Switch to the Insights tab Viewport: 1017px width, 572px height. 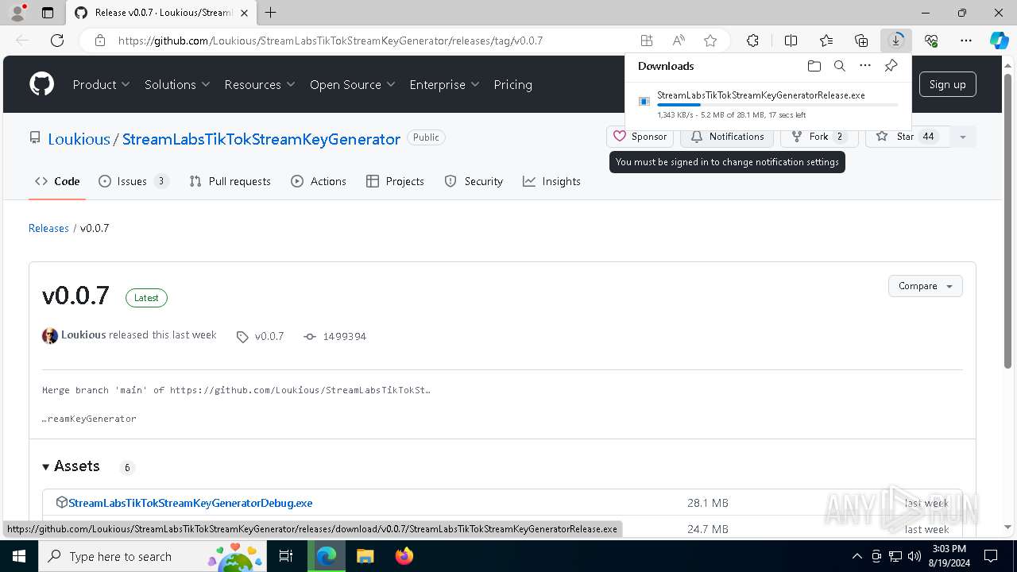[x=551, y=181]
